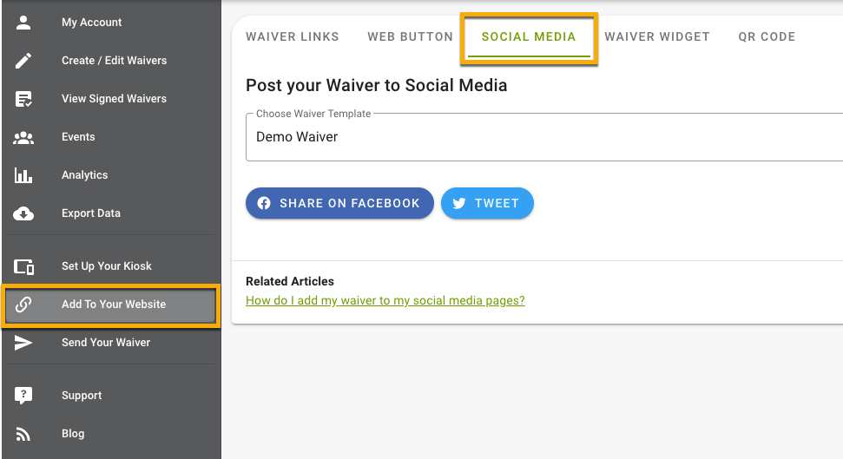The width and height of the screenshot is (843, 459).
Task: Switch to the Web Button tab
Action: tap(410, 36)
